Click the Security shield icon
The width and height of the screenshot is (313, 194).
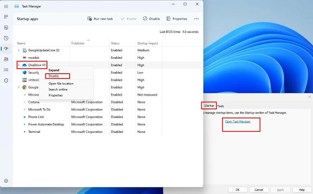click(25, 73)
